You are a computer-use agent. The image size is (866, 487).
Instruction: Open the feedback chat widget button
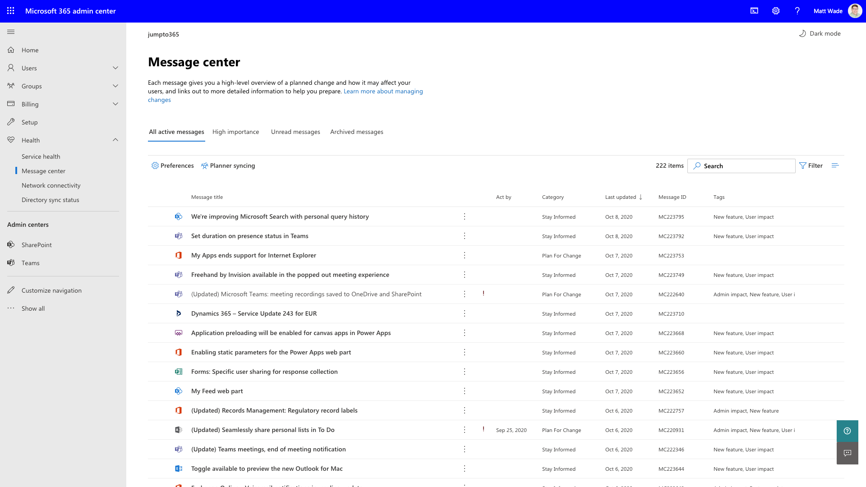847,453
